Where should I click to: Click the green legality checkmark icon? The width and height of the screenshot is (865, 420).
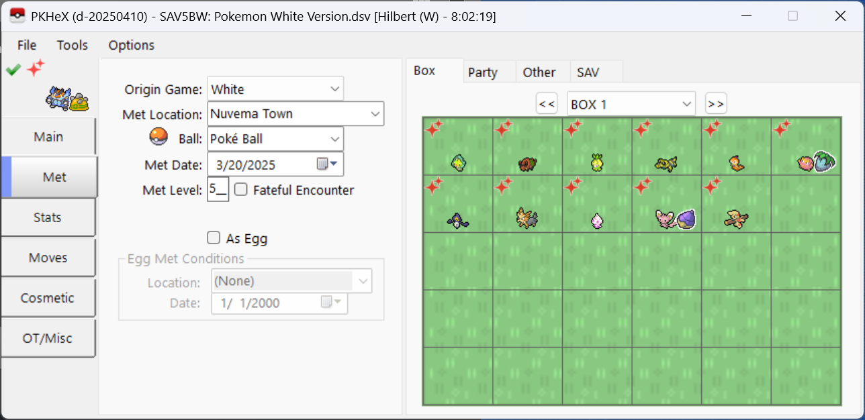point(13,69)
